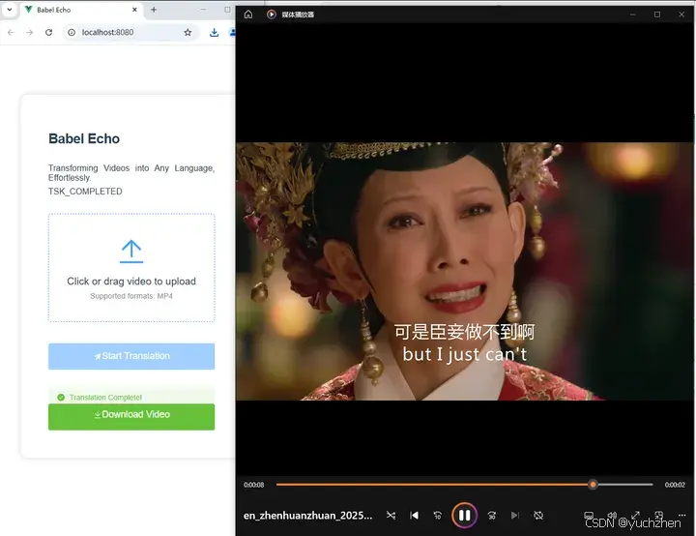Screen dimensions: 696x536
Task: Click the Translation Complete message
Action: (105, 398)
